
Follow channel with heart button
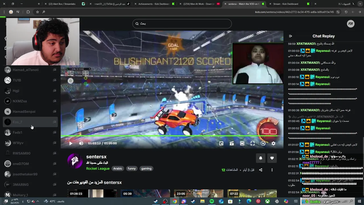[272, 158]
